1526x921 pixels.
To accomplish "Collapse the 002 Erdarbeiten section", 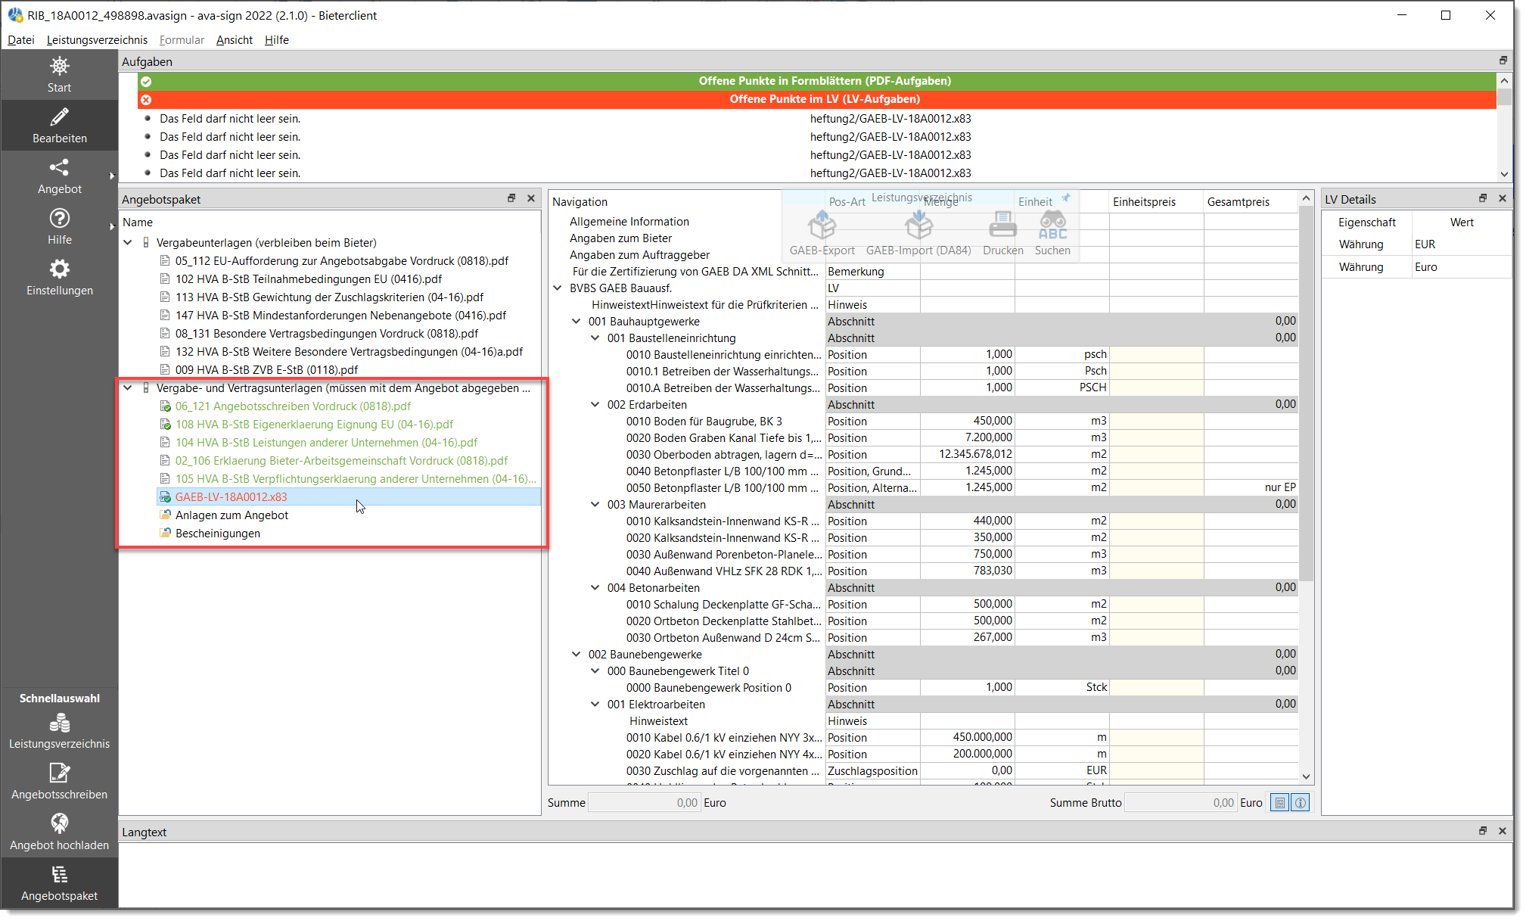I will (595, 405).
